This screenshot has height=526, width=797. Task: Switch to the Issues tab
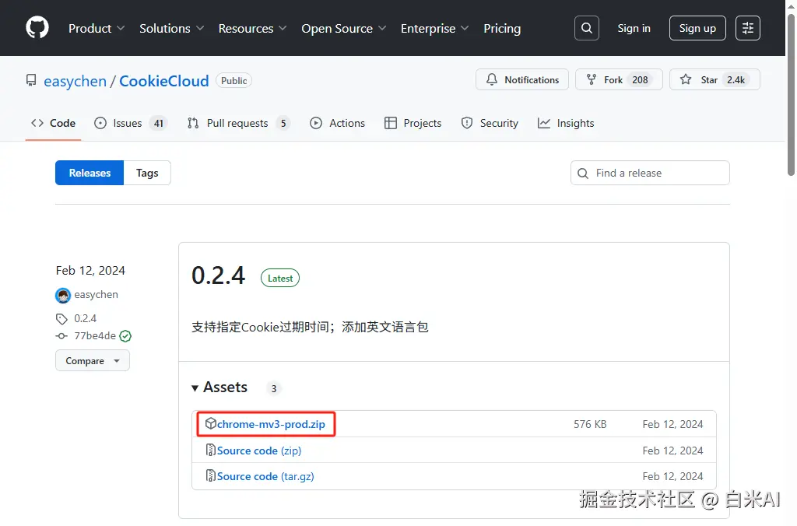coord(131,123)
